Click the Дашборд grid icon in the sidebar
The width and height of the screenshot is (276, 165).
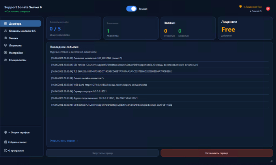coord(6,23)
